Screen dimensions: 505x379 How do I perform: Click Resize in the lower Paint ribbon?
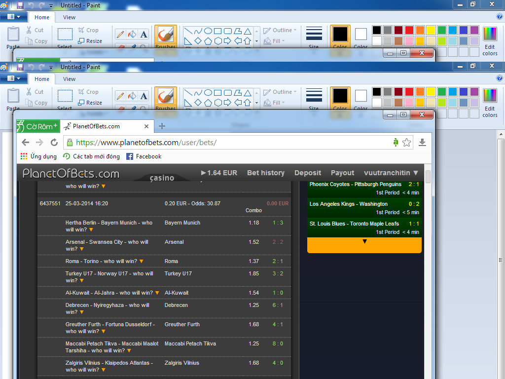click(90, 103)
